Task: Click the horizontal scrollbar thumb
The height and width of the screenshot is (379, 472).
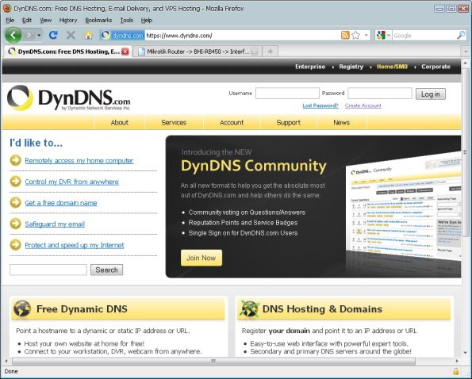Action: tap(213, 361)
